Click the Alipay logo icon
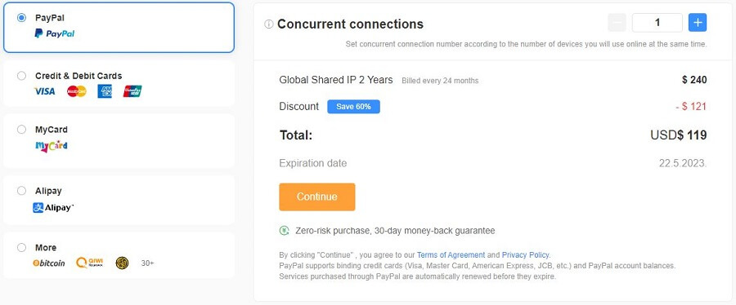This screenshot has width=736, height=305. (x=53, y=208)
